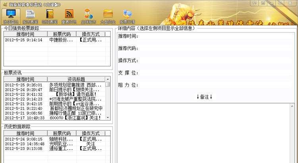Open the 股市要闻 newspaper icon
The height and width of the screenshot is (163, 298).
point(30,14)
